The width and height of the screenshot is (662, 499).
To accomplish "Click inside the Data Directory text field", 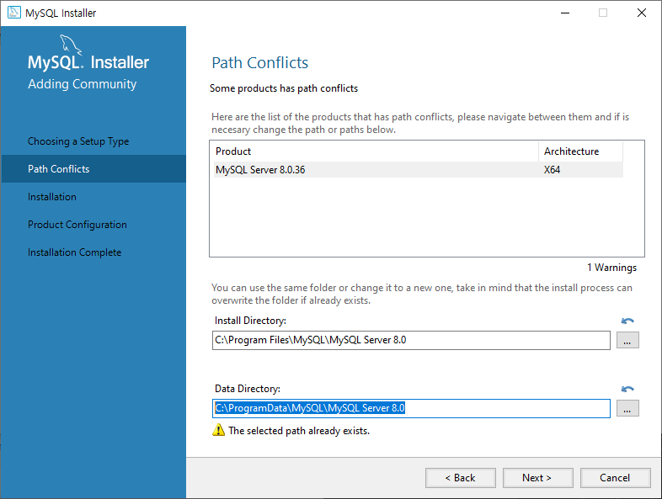I will point(411,408).
